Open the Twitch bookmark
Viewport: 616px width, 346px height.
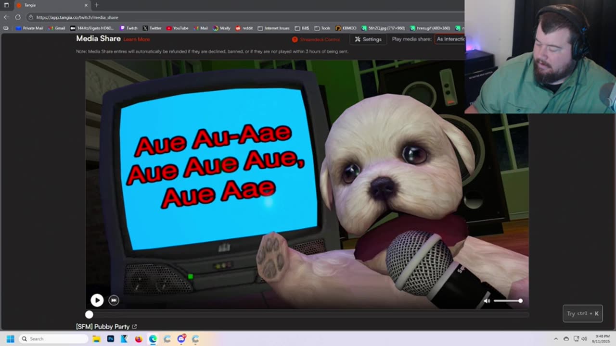pos(128,28)
